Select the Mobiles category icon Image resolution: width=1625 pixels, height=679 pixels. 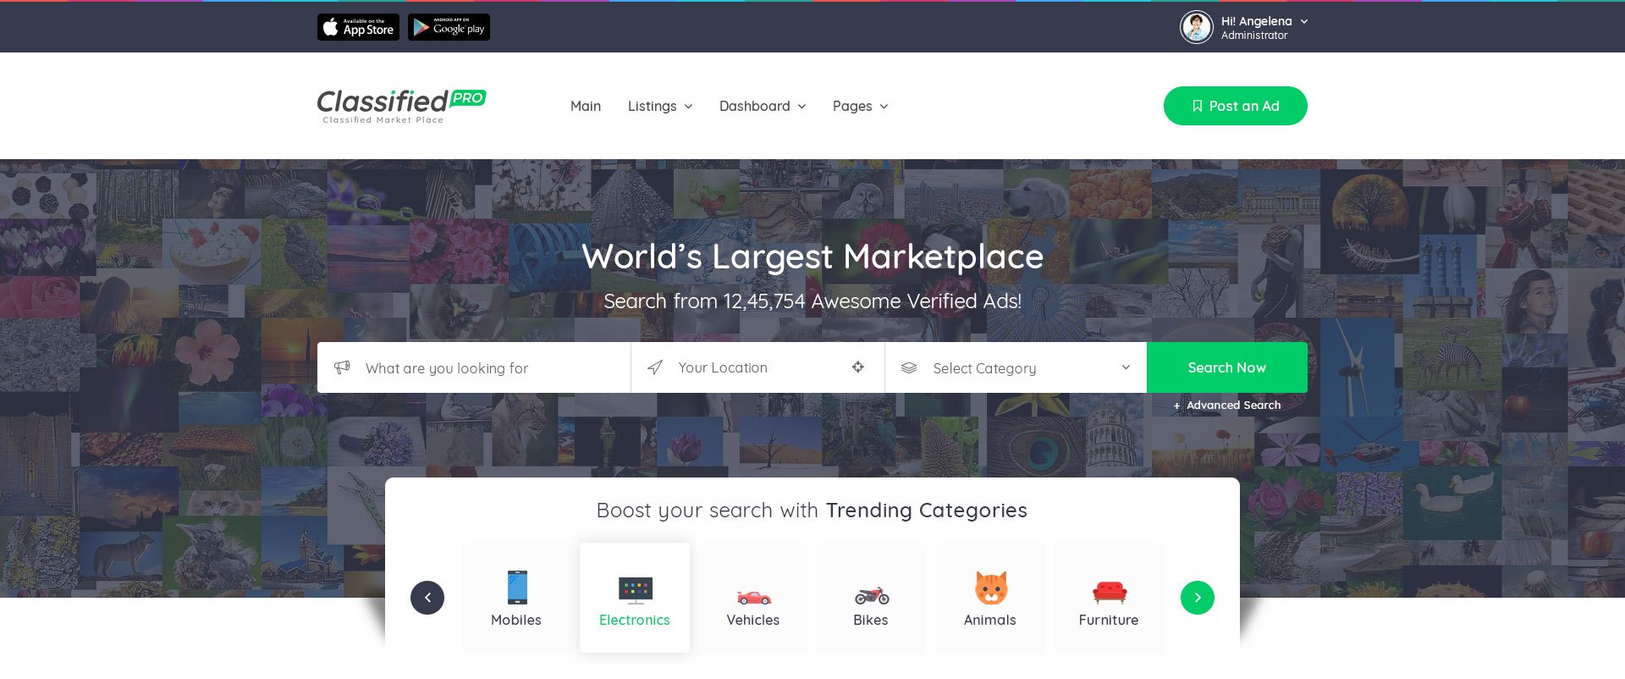pyautogui.click(x=516, y=588)
